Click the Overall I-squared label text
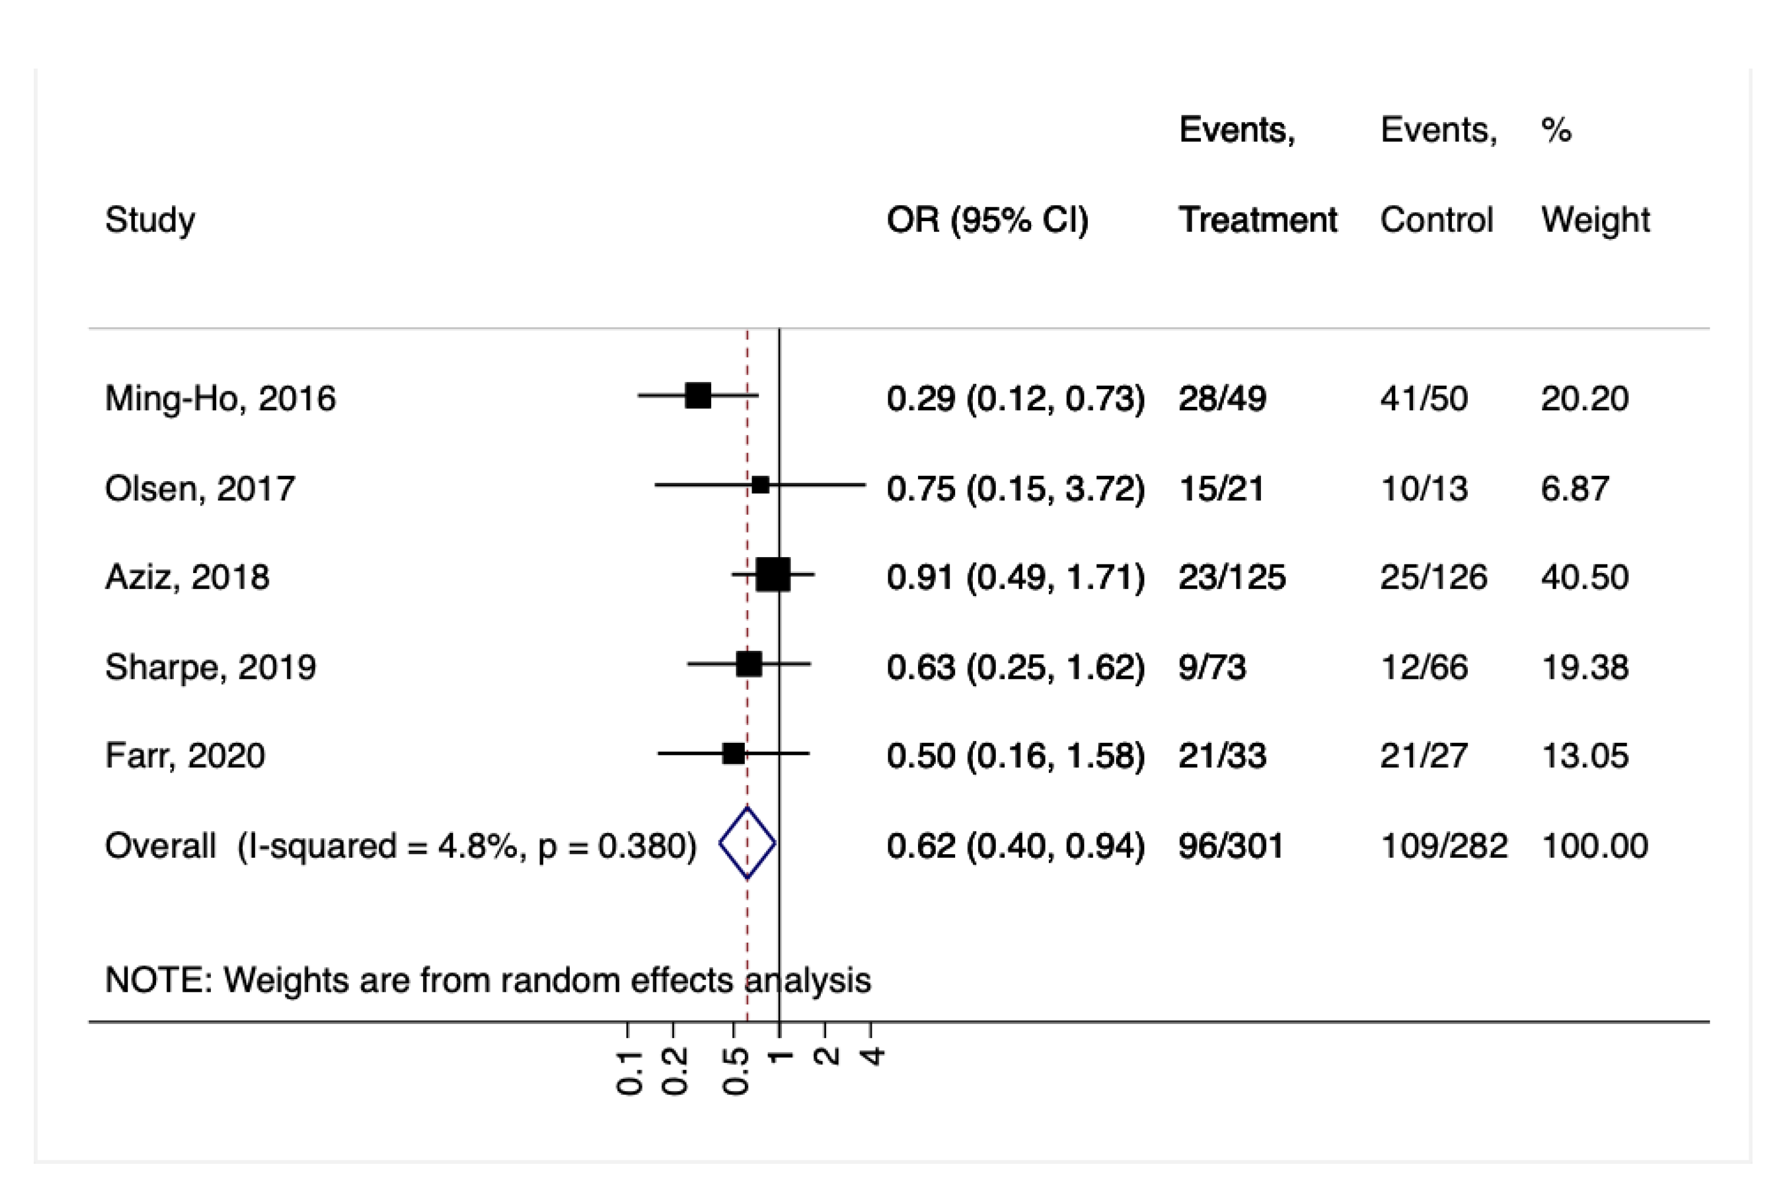 (x=400, y=846)
